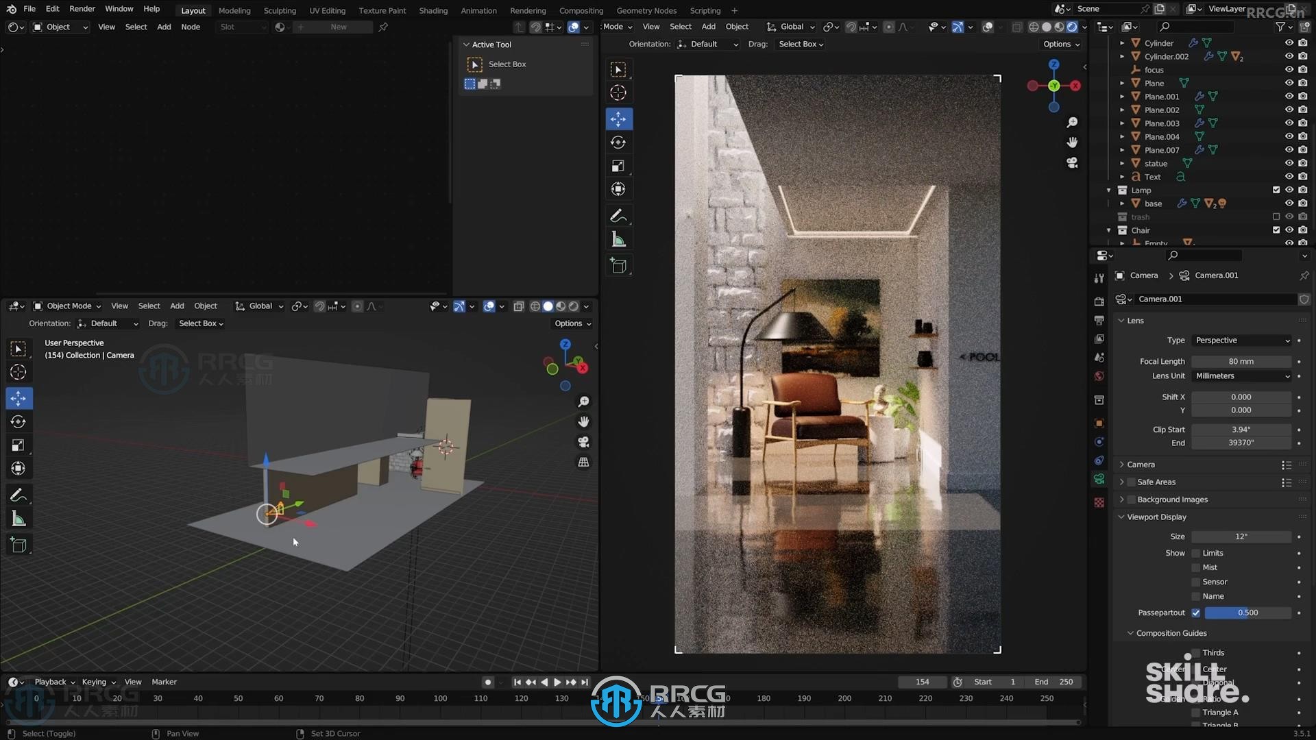Open the Playback popover in timeline
The height and width of the screenshot is (740, 1316).
pyautogui.click(x=55, y=682)
